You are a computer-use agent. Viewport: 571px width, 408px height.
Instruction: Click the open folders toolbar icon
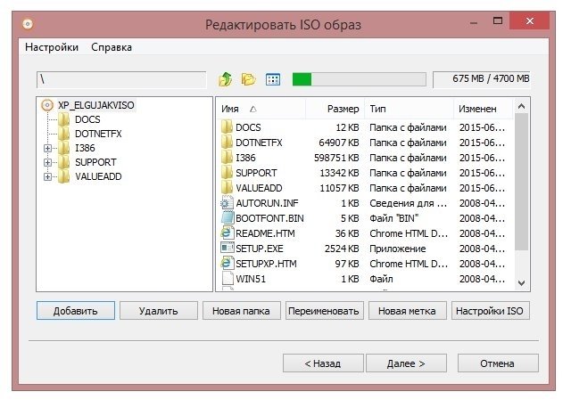(x=248, y=79)
